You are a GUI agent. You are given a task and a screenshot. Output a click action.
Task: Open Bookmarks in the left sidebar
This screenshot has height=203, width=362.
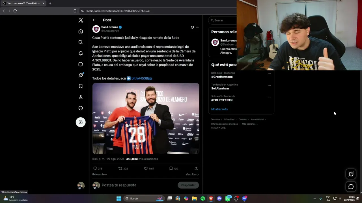(81, 86)
